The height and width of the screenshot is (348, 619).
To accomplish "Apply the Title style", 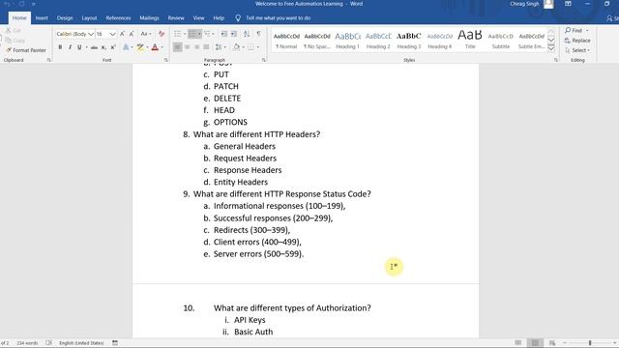I will tap(470, 41).
